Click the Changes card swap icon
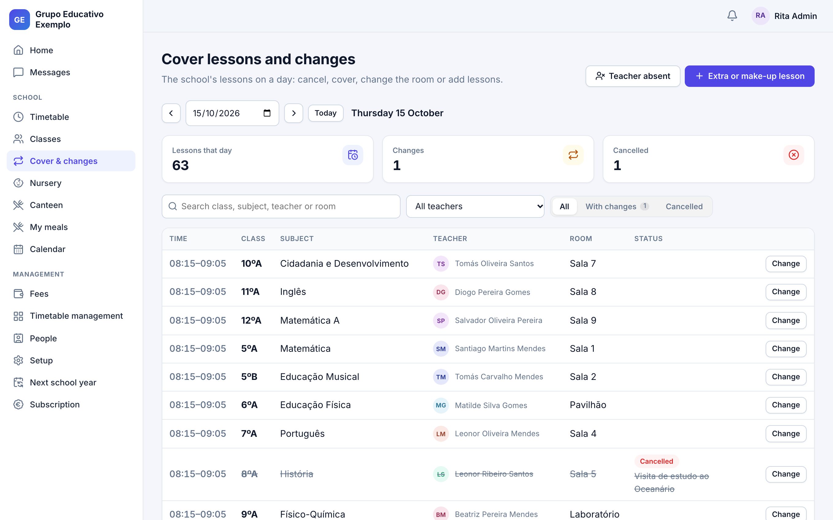833x520 pixels. tap(573, 155)
